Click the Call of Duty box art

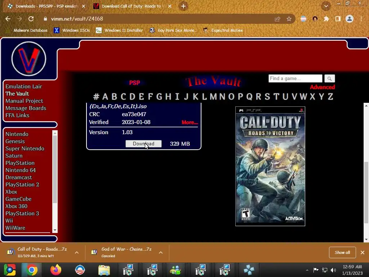[x=270, y=166]
